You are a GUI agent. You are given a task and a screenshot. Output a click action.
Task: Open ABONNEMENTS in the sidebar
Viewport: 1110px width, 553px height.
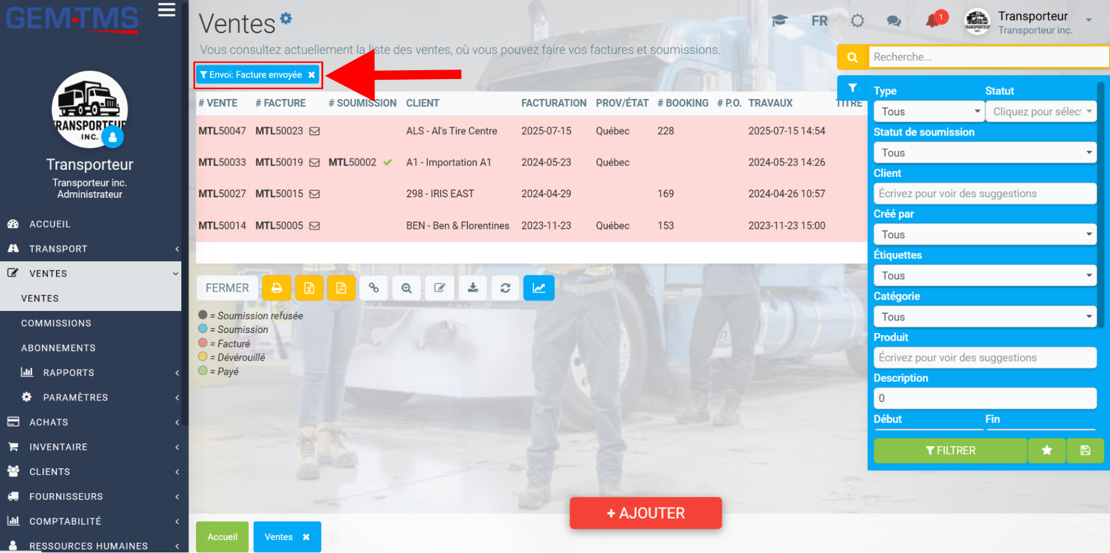pos(91,348)
